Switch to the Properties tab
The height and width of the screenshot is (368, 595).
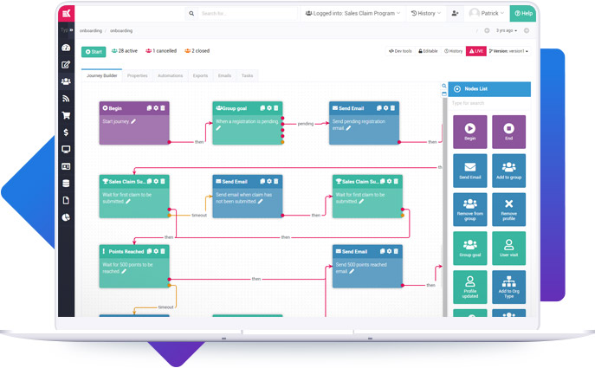point(137,76)
